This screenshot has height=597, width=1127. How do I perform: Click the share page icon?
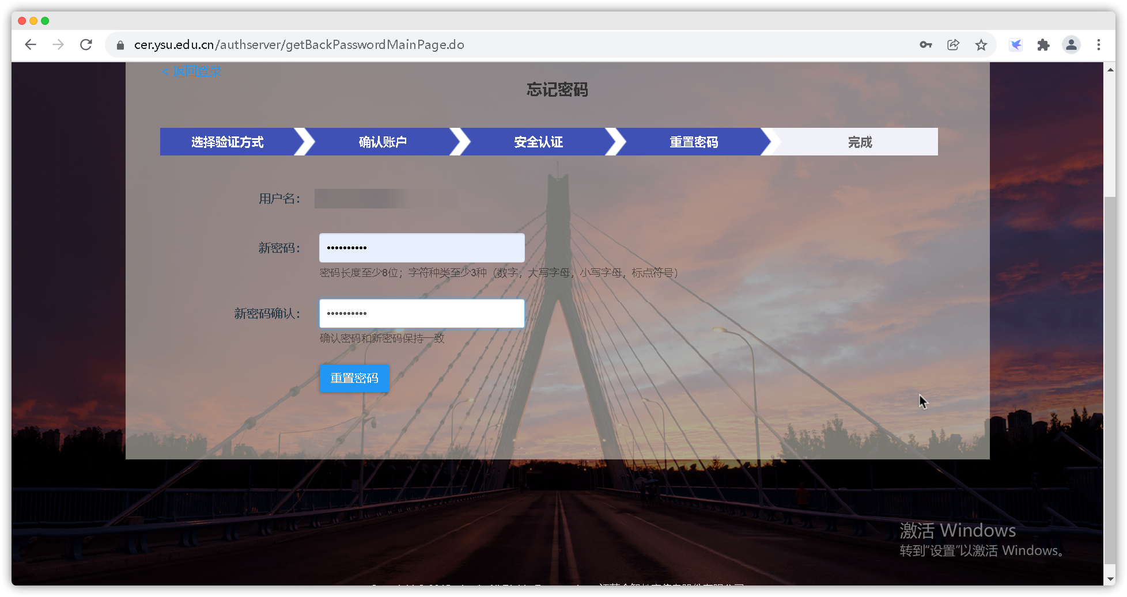click(953, 45)
